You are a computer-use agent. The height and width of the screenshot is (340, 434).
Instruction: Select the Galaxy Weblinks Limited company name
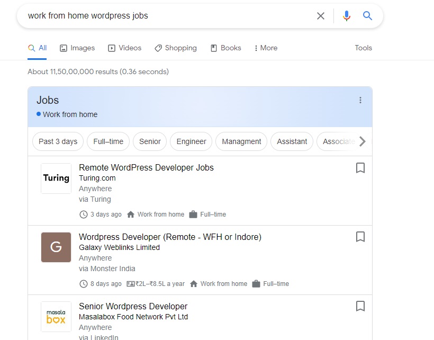point(119,247)
